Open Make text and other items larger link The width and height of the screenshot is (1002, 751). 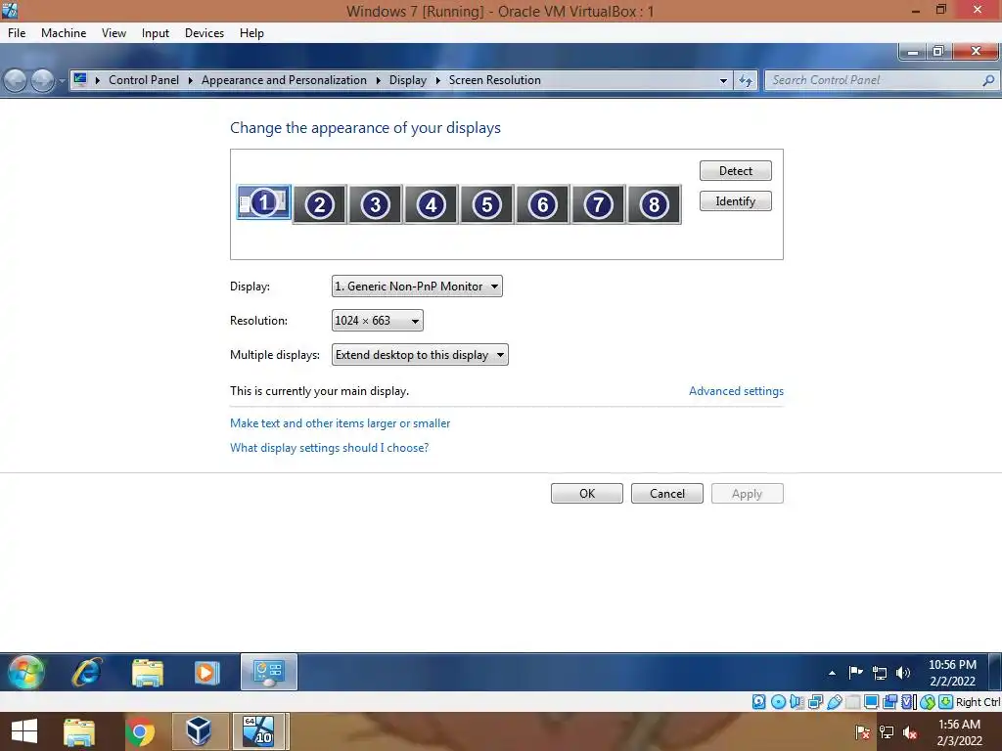[x=340, y=423]
